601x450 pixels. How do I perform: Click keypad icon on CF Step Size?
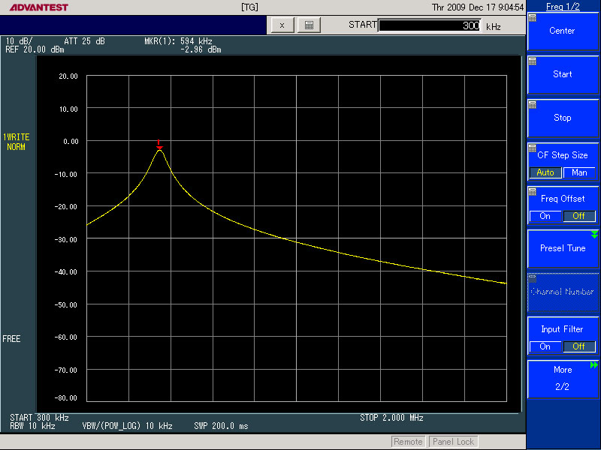pyautogui.click(x=533, y=148)
